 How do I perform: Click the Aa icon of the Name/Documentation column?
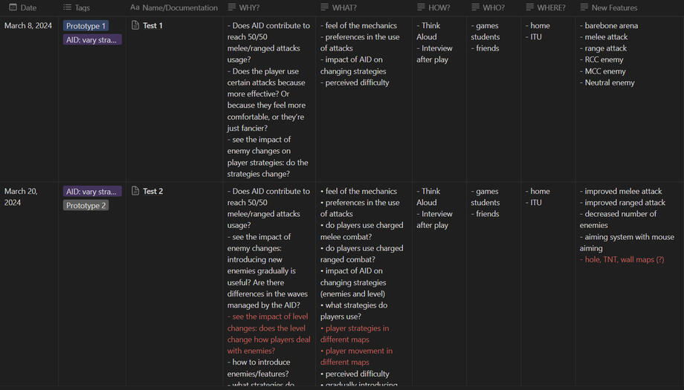135,7
